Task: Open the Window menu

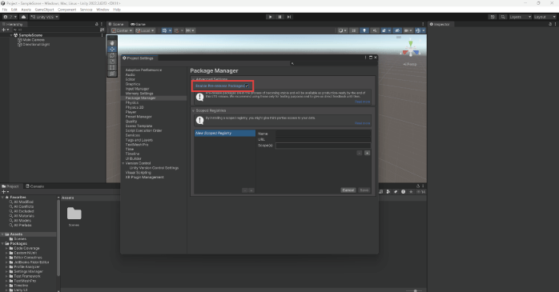Action: point(103,10)
